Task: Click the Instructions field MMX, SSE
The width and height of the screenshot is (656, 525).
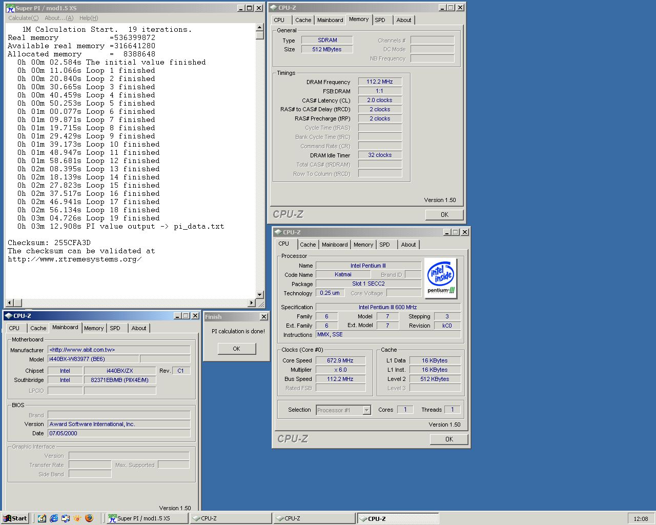Action: (x=388, y=334)
